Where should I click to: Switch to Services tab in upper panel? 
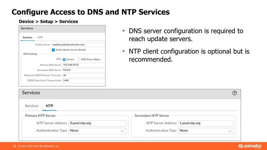(x=28, y=37)
